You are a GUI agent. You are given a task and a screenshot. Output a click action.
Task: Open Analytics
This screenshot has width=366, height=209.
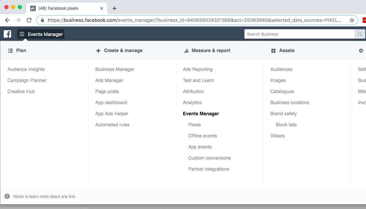pyautogui.click(x=192, y=102)
